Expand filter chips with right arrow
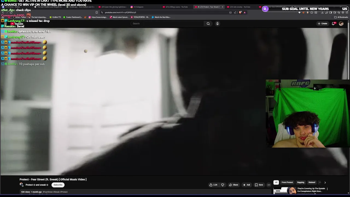 [325, 182]
